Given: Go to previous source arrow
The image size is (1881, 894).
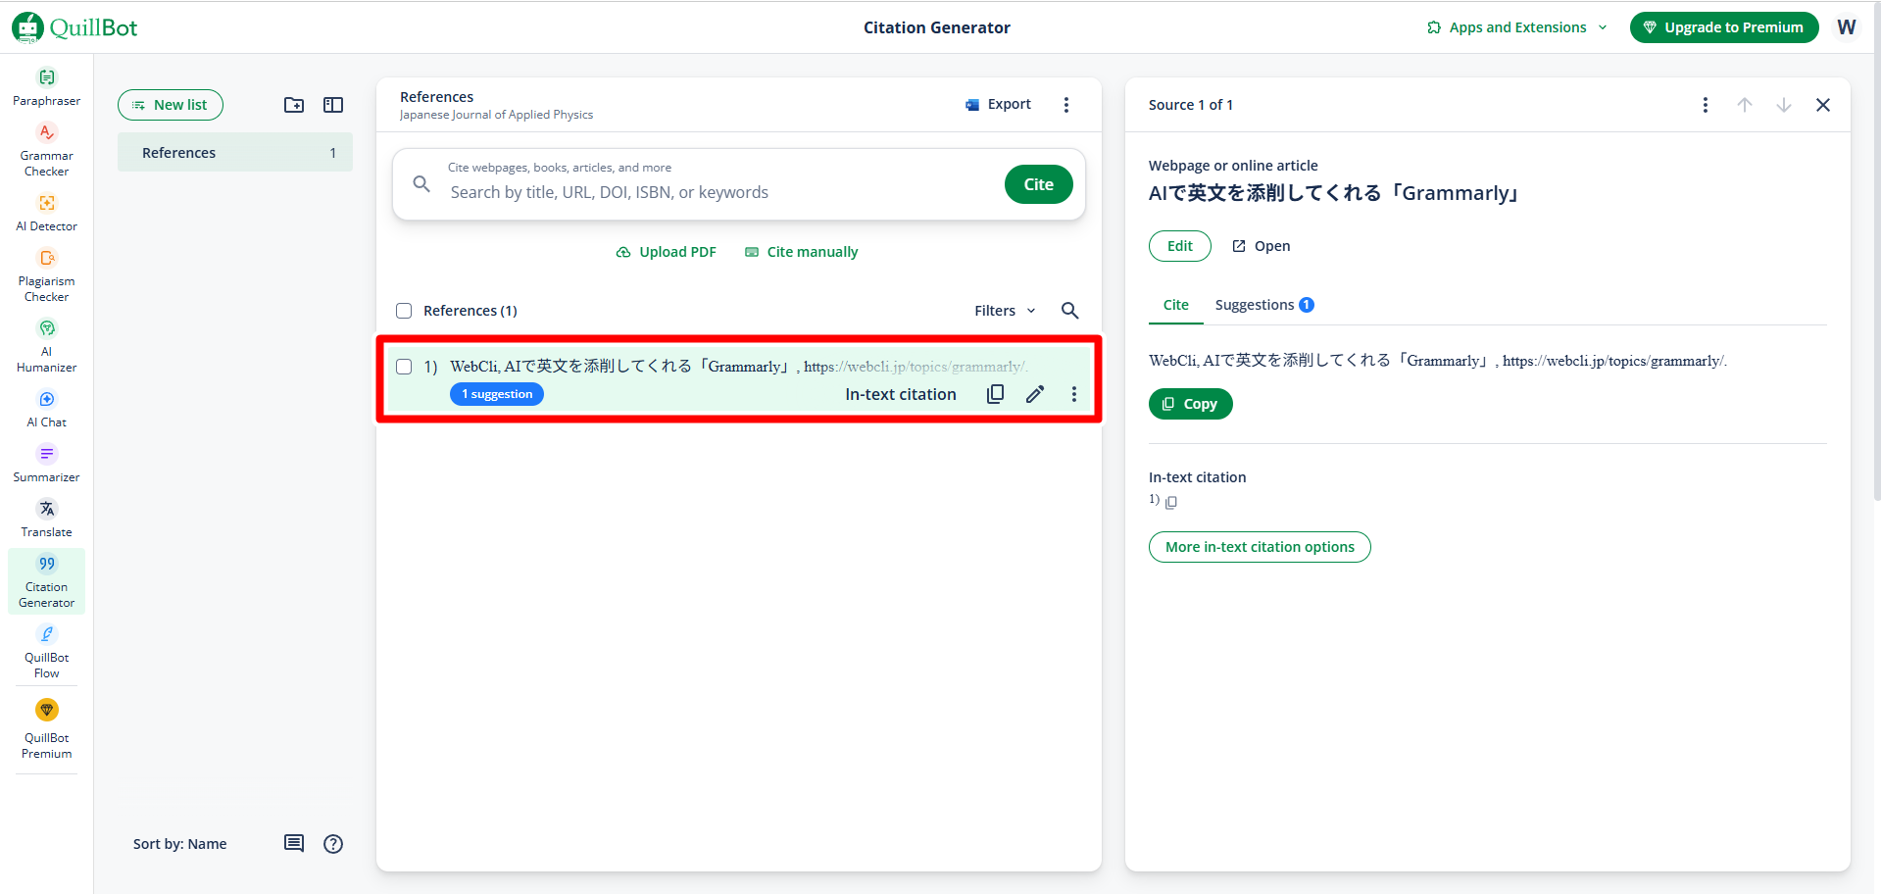Looking at the screenshot, I should 1745,105.
